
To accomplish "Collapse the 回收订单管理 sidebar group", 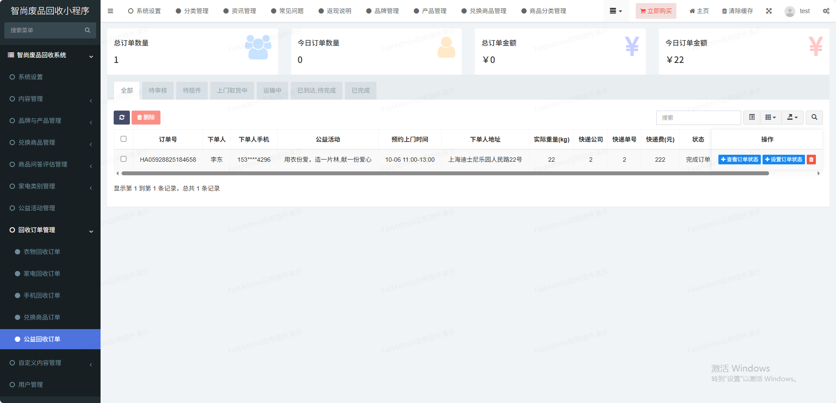I will pos(50,230).
